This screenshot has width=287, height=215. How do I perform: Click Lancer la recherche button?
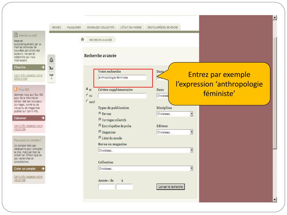pyautogui.click(x=171, y=187)
